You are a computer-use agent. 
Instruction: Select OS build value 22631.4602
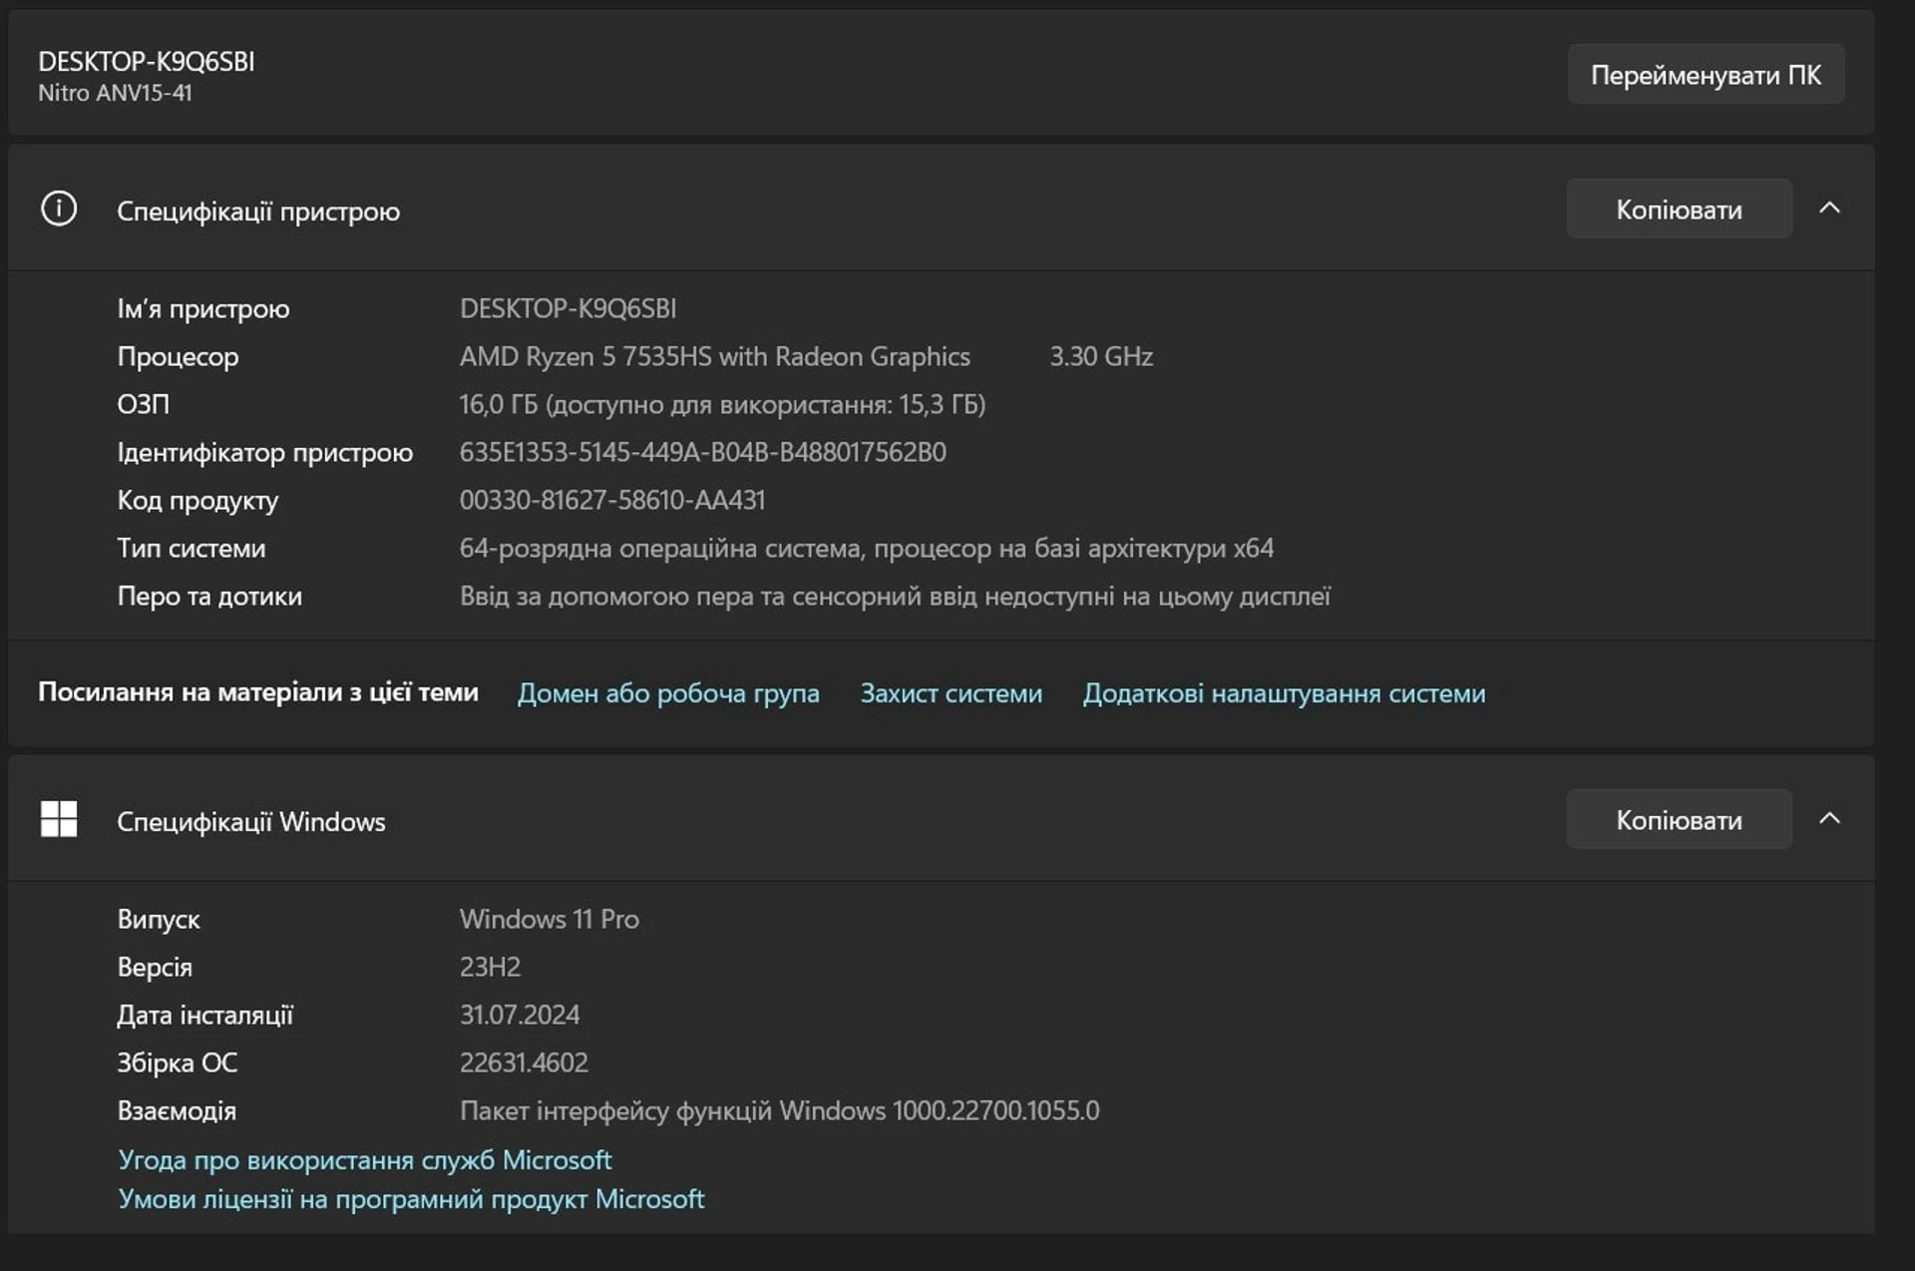(x=524, y=1063)
